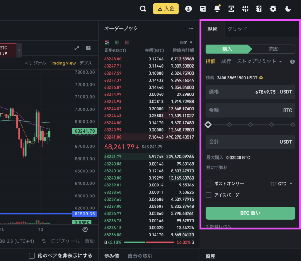The height and width of the screenshot is (261, 301).
Task: Click the yellow 入金 deposit button
Action: [166, 9]
